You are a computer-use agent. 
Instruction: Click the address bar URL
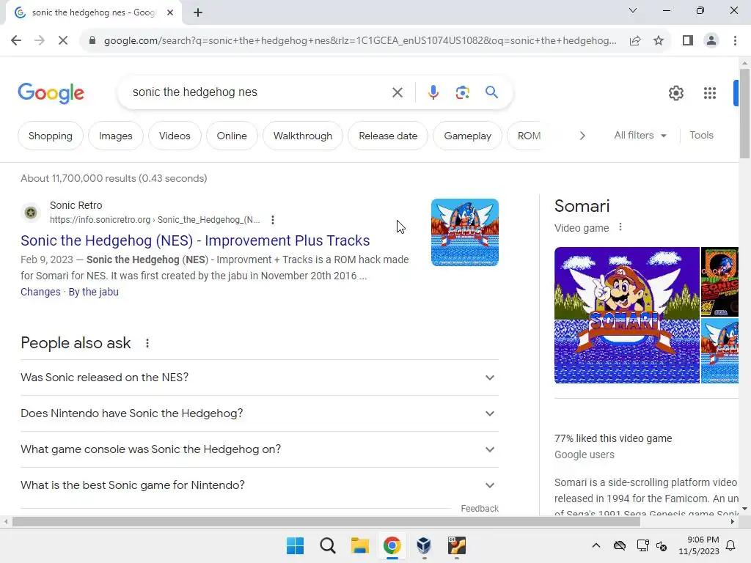coord(360,41)
